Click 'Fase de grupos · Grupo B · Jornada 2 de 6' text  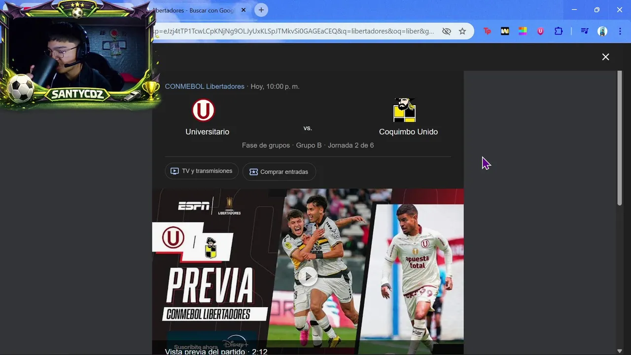point(308,145)
